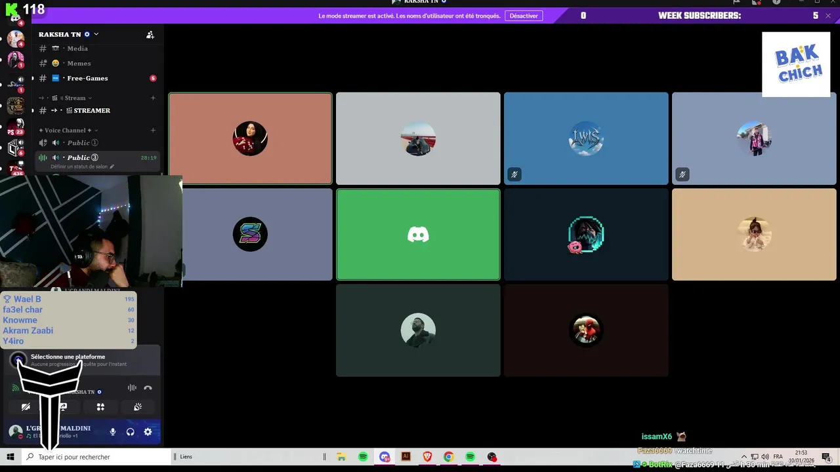Click the voice connection signal icon
Viewport: 840px width, 472px height.
pyautogui.click(x=16, y=388)
